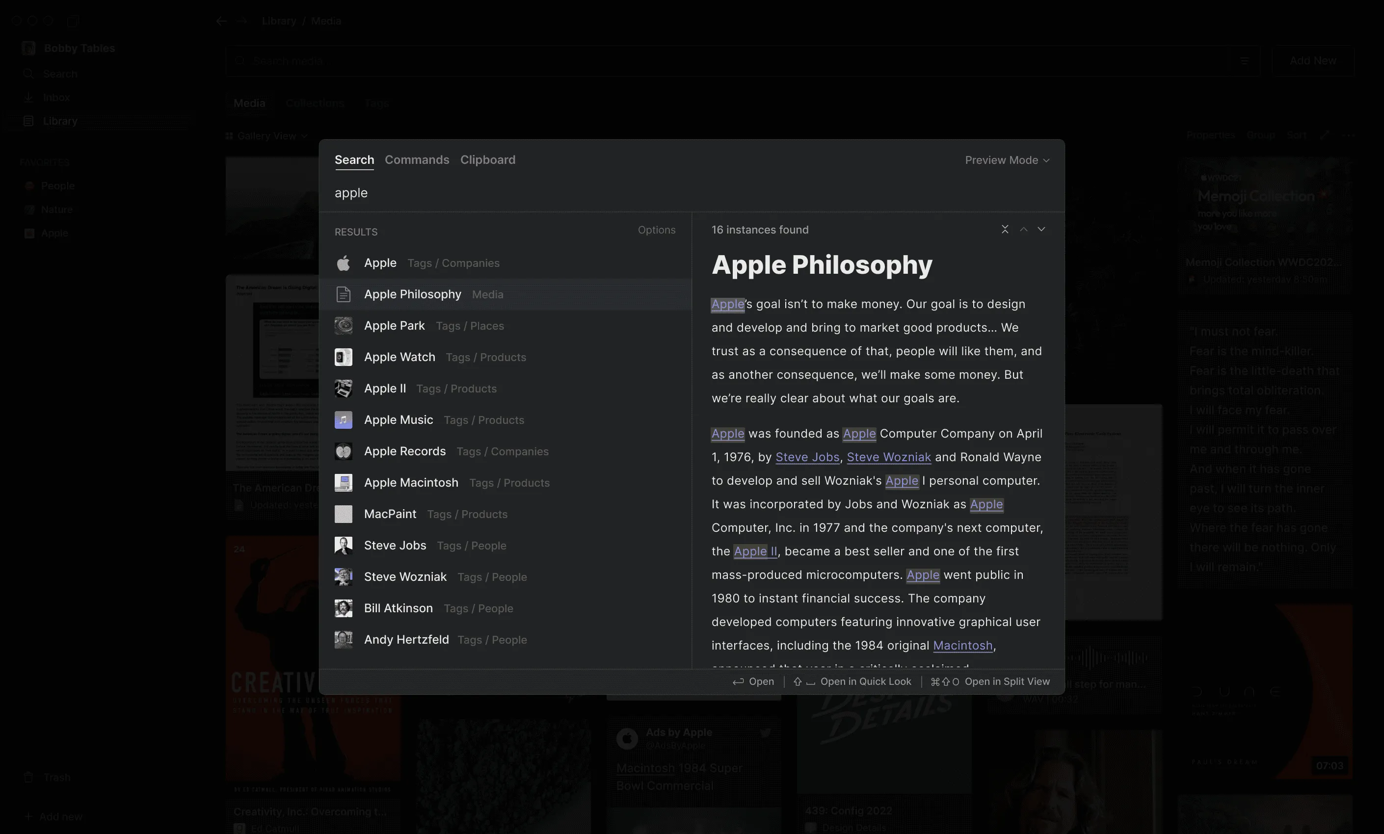Follow the Steve Jobs link in preview

807,457
